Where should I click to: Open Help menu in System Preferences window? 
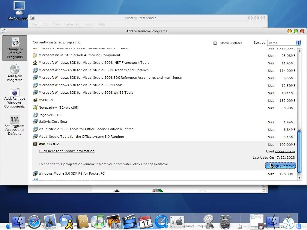tap(101, 24)
